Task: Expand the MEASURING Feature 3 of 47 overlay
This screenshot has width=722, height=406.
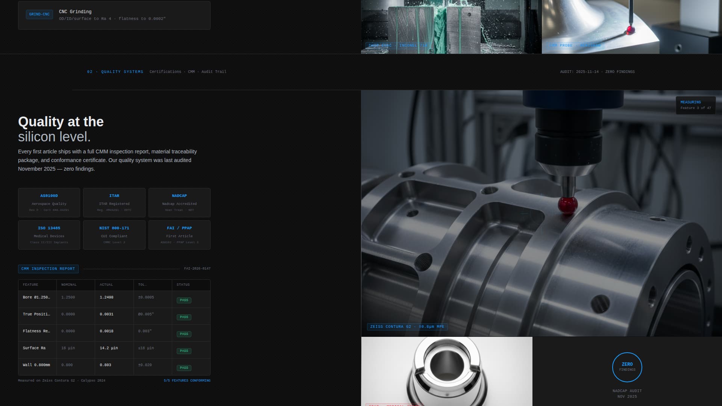Action: (695, 105)
